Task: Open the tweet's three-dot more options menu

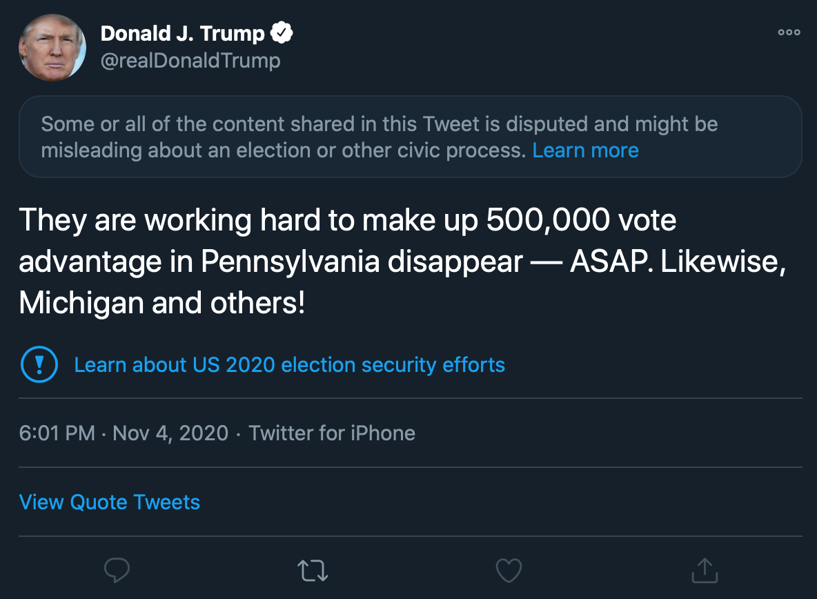Action: [x=789, y=32]
